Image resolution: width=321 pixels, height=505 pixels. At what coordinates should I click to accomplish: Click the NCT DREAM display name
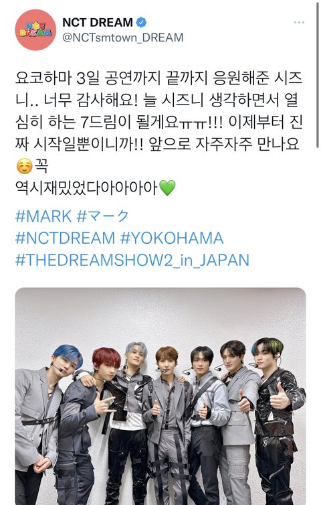(x=98, y=22)
